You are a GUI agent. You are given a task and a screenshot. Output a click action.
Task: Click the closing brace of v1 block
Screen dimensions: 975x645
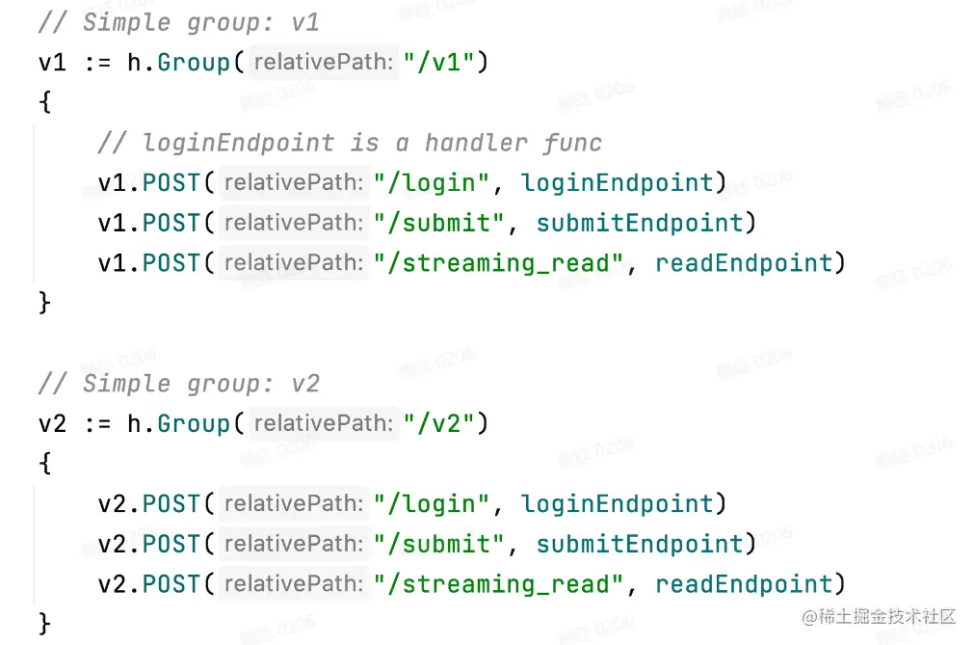44,303
